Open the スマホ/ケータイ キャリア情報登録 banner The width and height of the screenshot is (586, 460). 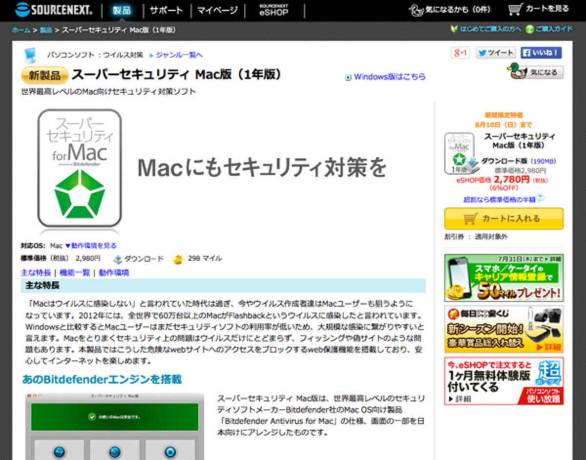[x=503, y=278]
